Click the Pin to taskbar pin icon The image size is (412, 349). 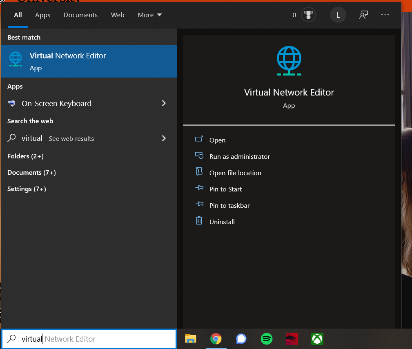pos(199,204)
